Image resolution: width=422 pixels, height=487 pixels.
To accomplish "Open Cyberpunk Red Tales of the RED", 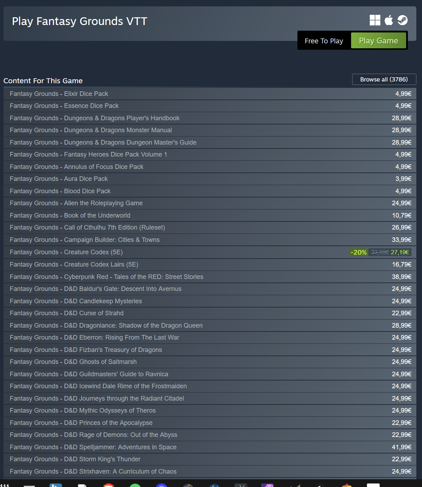I will (210, 277).
